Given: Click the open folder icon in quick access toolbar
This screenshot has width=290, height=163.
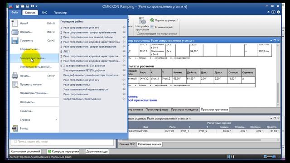Looking at the screenshot, I should [23, 6].
